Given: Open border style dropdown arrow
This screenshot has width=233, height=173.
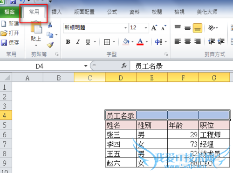Looking at the screenshot, I should [114, 42].
